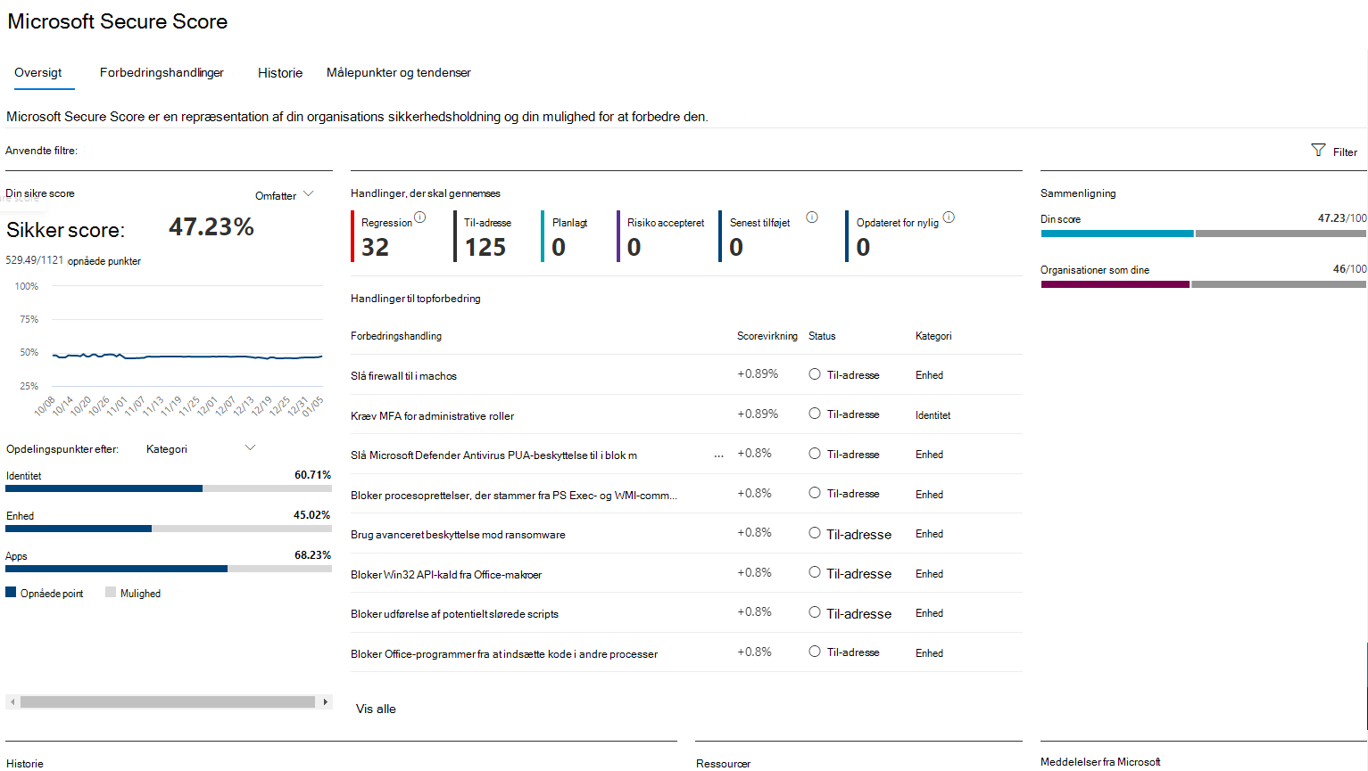Open Brug avanceret beskyttelse mod ransomware
Viewport: 1368px width, 771px height.
[458, 535]
